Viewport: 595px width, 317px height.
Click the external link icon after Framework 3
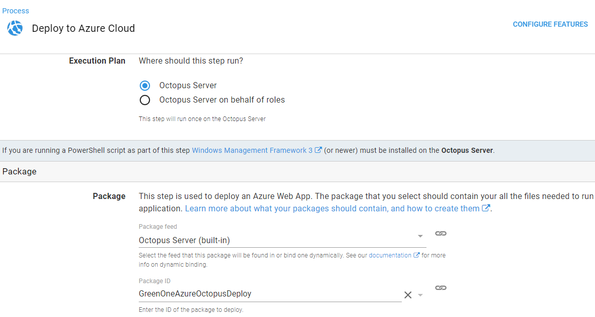click(318, 150)
